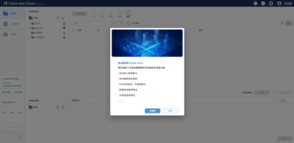Click the 如何接入被测算法 line

127,73
